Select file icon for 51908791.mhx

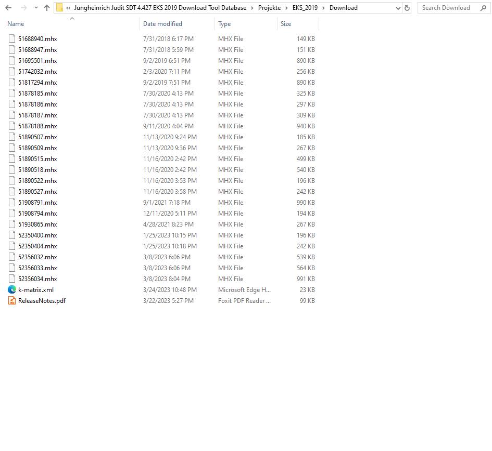click(x=12, y=202)
